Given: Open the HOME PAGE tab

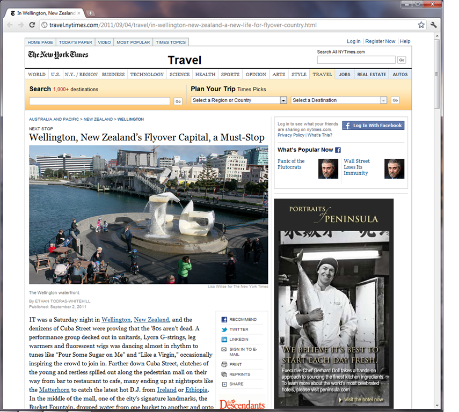Looking at the screenshot, I should 40,42.
